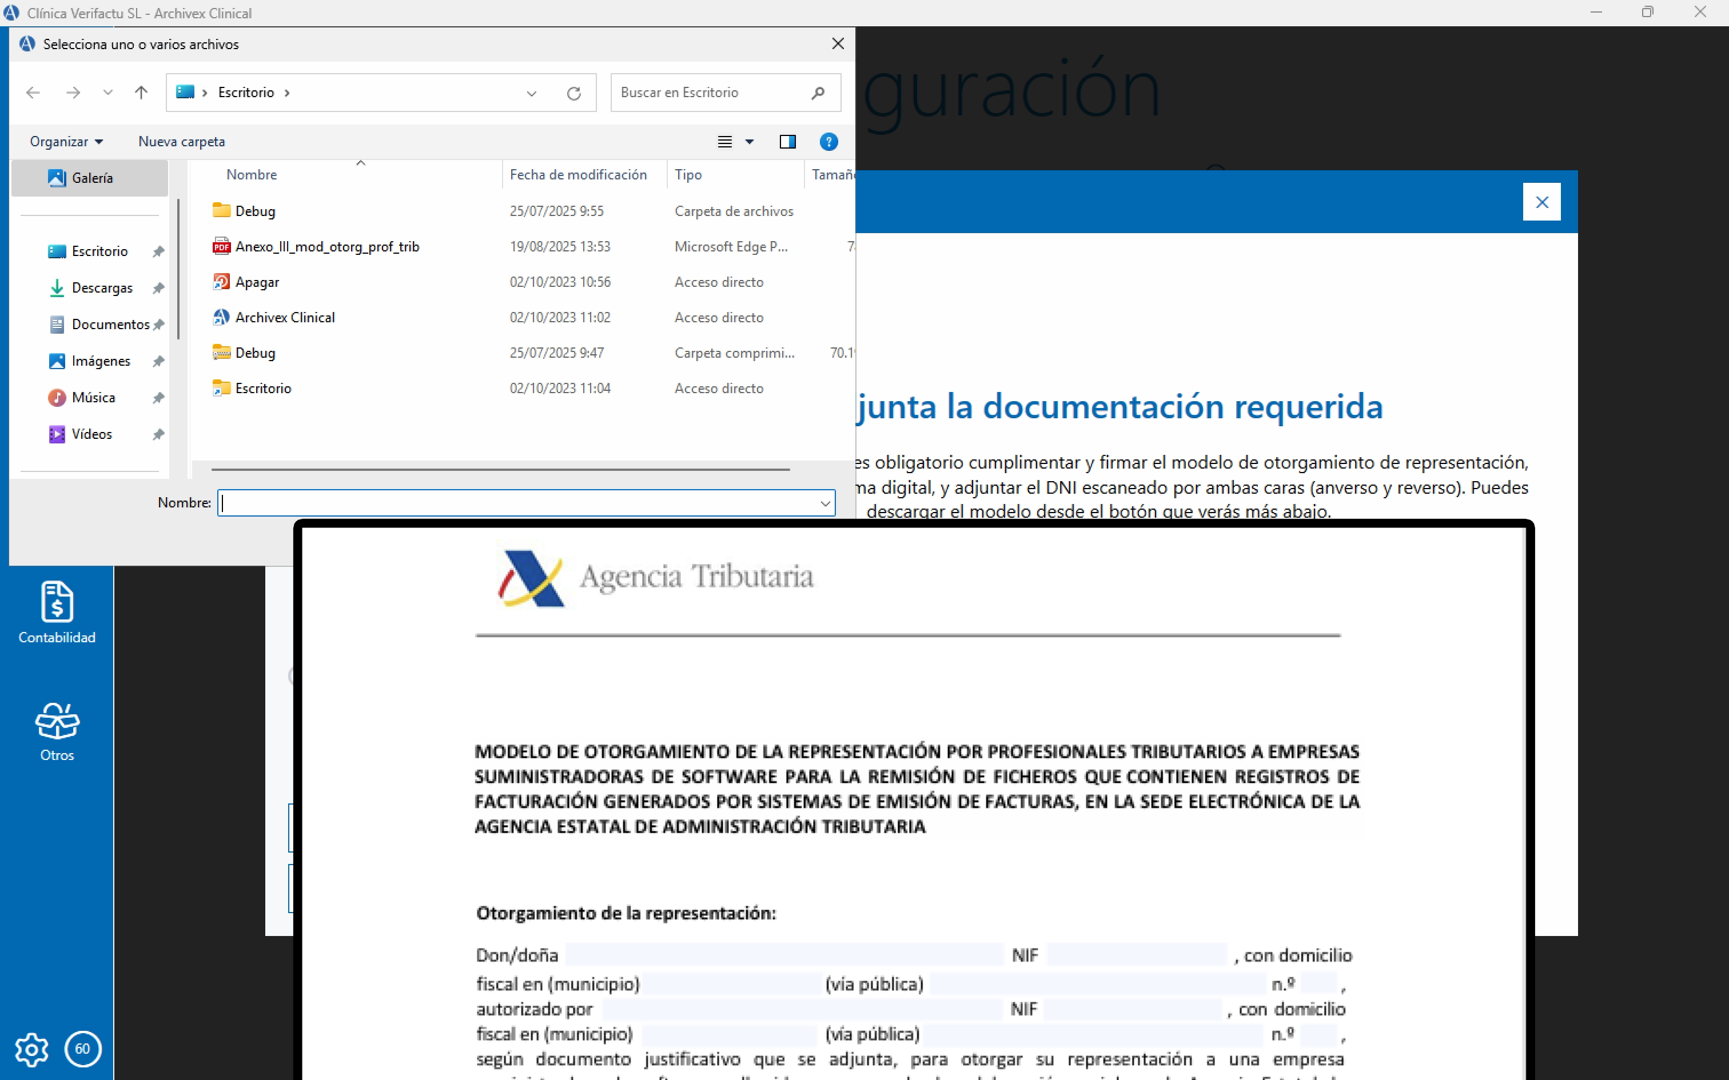Open the address bar locations dropdown
The width and height of the screenshot is (1729, 1080).
[x=532, y=92]
